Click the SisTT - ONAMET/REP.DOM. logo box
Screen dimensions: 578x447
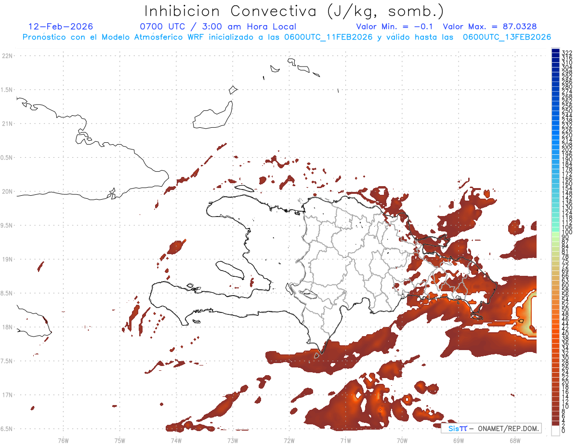pos(491,428)
